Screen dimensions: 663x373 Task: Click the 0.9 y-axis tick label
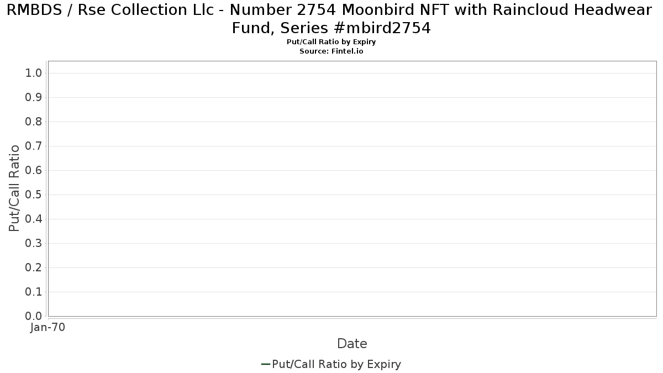click(34, 97)
